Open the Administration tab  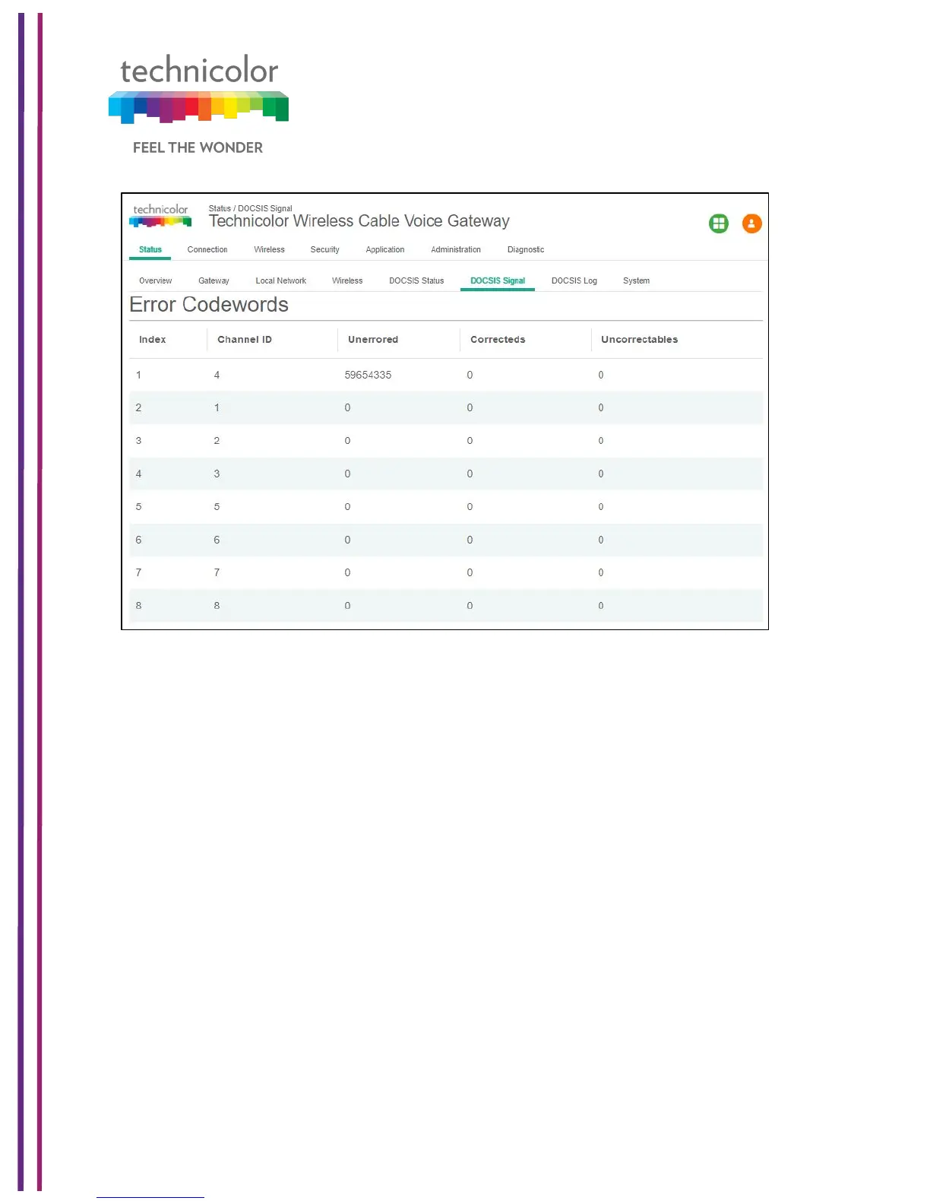456,249
